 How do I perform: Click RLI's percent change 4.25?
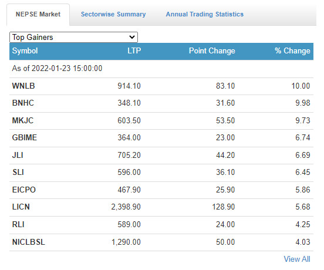[303, 224]
